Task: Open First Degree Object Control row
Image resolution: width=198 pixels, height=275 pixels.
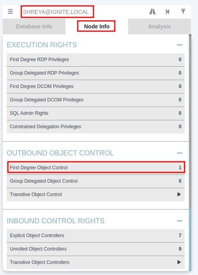Action: (x=95, y=168)
